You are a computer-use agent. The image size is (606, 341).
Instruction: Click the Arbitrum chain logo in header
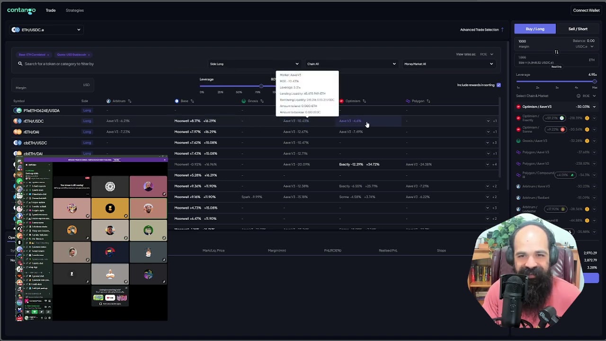(x=108, y=101)
